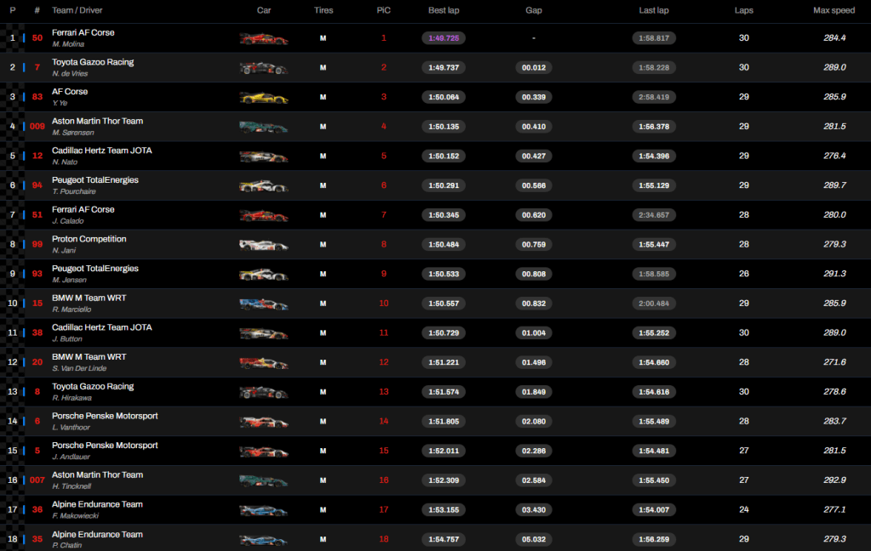Viewport: 871px width, 551px height.
Task: Select the Team / Driver column header
Action: coord(77,10)
